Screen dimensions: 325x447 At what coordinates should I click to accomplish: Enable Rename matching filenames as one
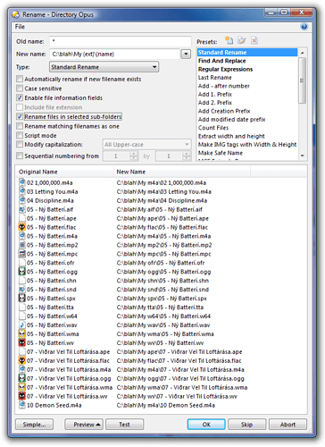(20, 126)
